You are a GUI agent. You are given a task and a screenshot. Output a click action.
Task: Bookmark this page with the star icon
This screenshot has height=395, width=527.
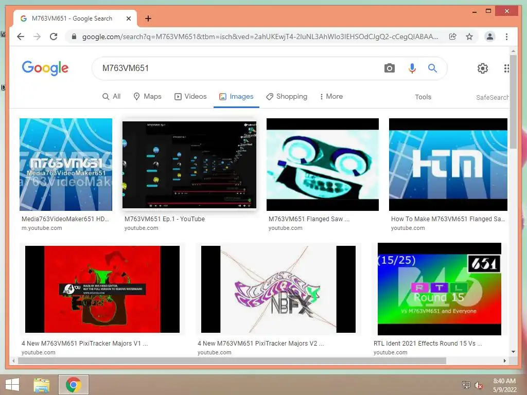point(469,37)
